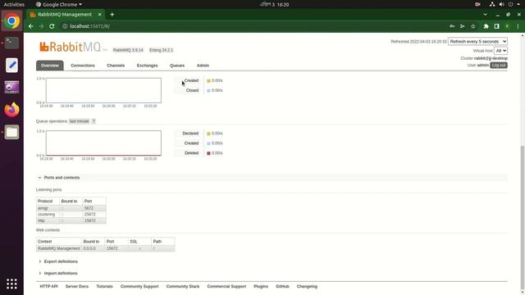Viewport: 525px width, 295px height.
Task: Open Google Chrome from the dock
Action: point(11,20)
